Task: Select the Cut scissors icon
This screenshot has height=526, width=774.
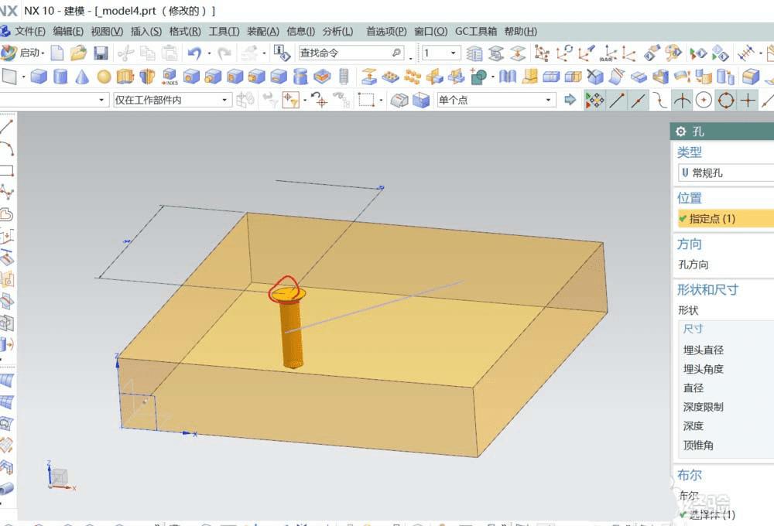Action: coord(124,53)
